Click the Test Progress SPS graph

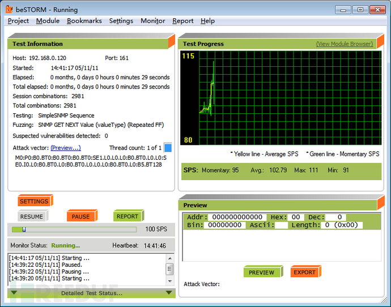coord(280,98)
